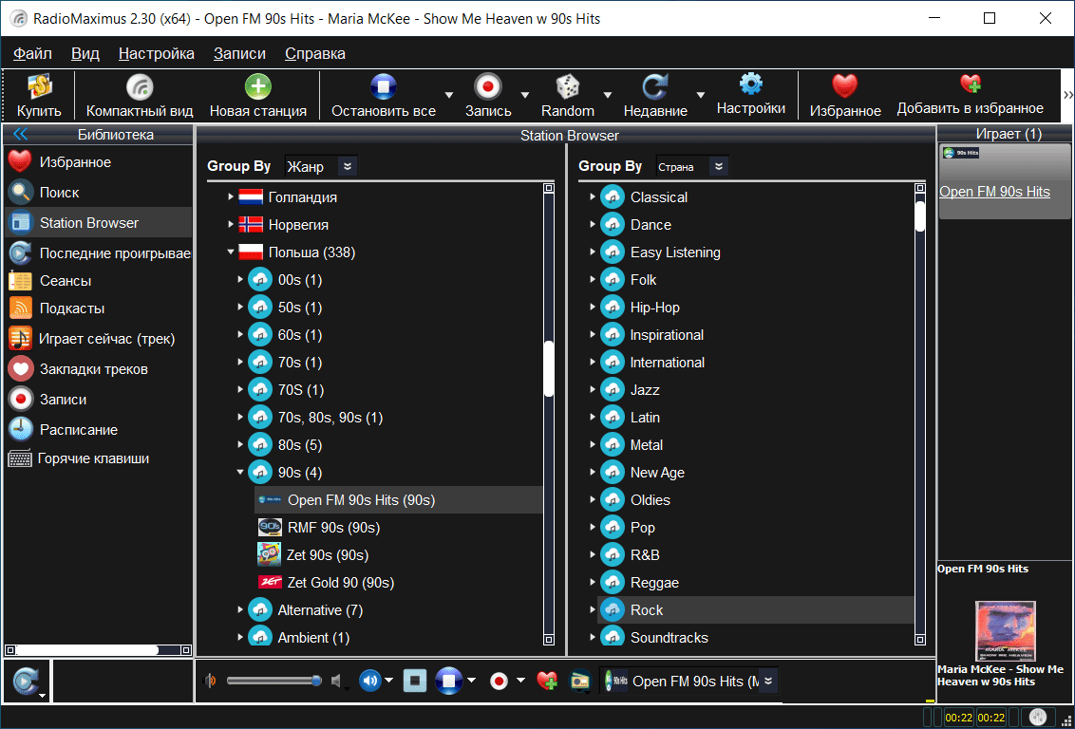The width and height of the screenshot is (1075, 729).
Task: Click the radio receiver icon in player bar
Action: click(x=580, y=681)
